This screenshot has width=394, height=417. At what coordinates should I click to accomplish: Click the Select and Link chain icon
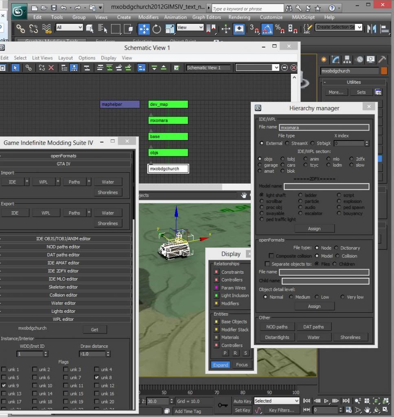click(20, 29)
